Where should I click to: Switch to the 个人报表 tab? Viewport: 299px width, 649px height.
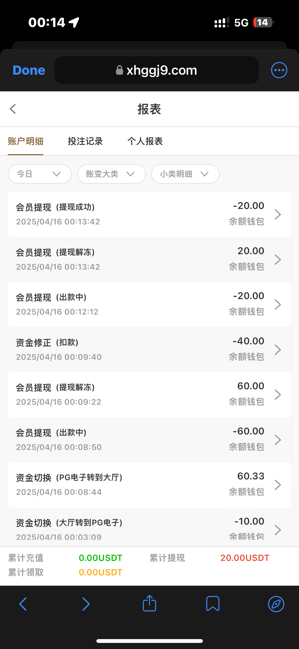click(145, 141)
